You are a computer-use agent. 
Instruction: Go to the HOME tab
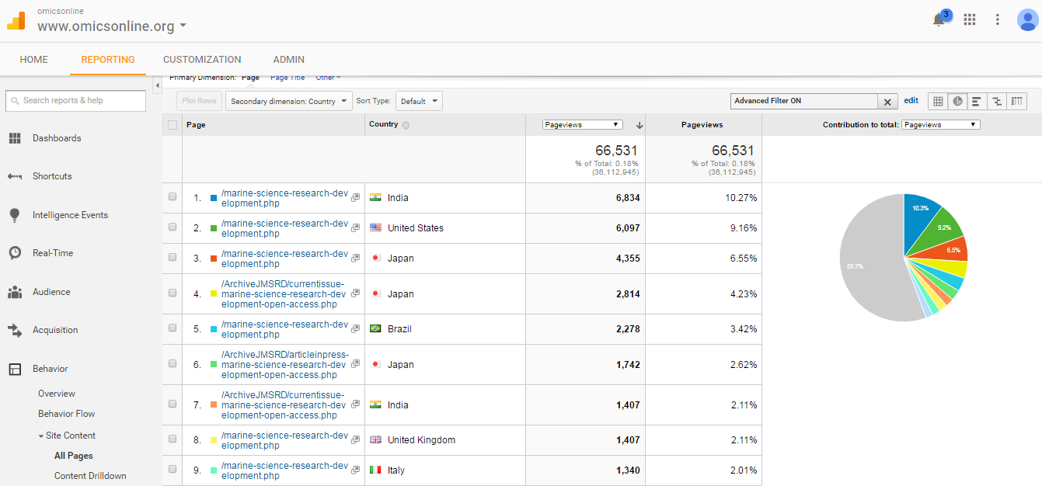(34, 60)
